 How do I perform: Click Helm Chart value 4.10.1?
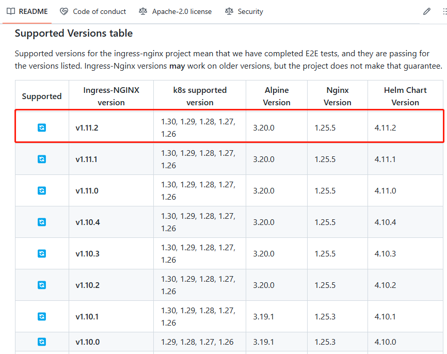[x=385, y=317]
